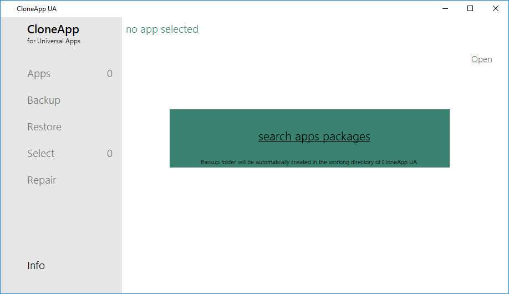Select the Backup sidebar item
This screenshot has width=509, height=294.
[x=44, y=100]
